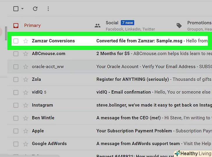Star the Zamzar Conversions email
The width and height of the screenshot is (212, 157).
click(x=26, y=41)
